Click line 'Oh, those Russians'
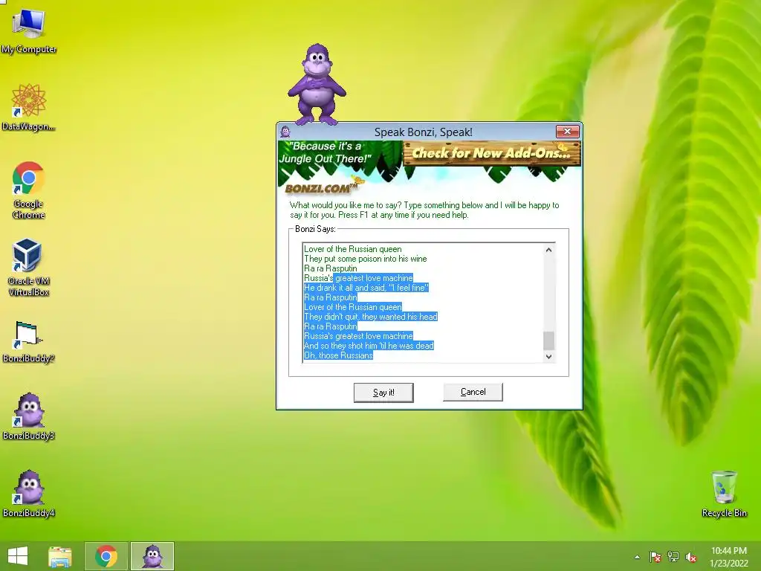The image size is (761, 571). pos(338,355)
